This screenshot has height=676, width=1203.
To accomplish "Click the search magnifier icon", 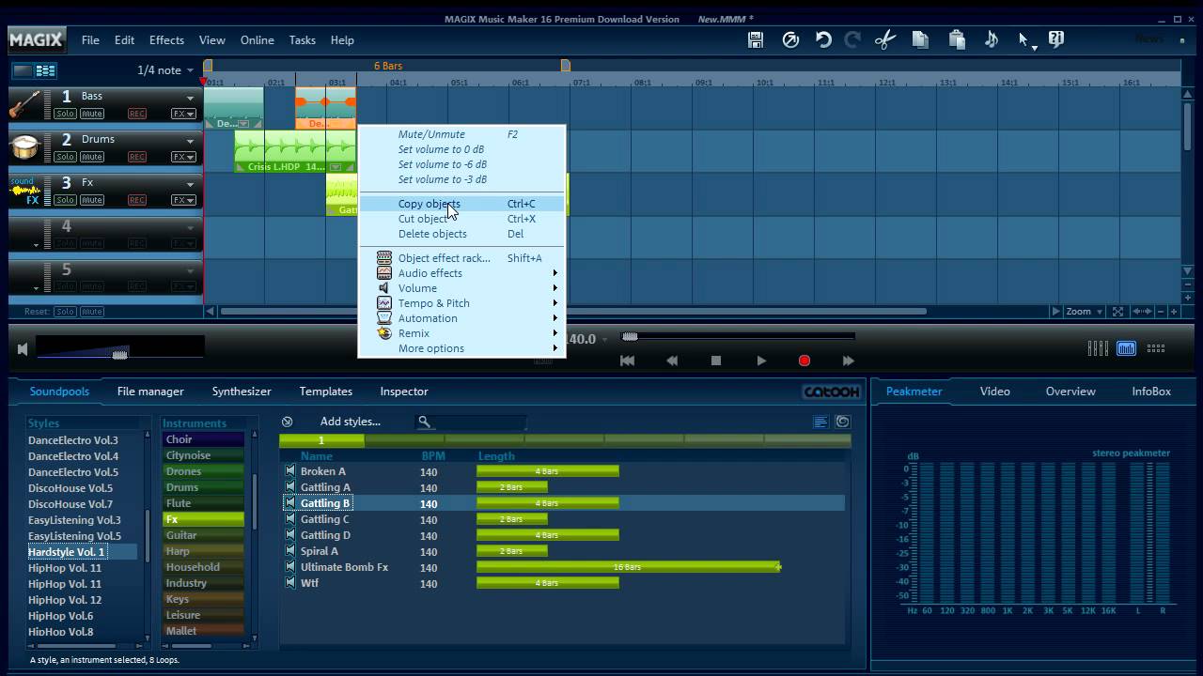I will click(x=424, y=422).
